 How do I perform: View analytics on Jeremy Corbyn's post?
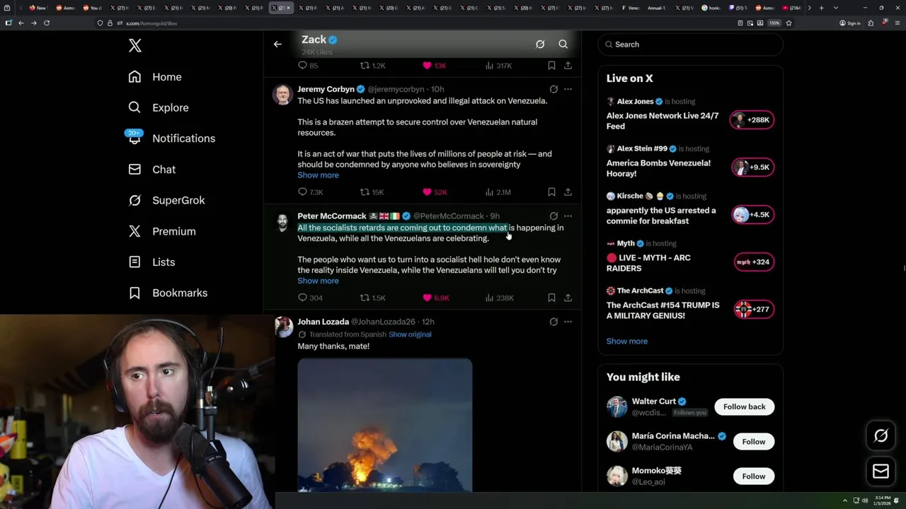498,192
